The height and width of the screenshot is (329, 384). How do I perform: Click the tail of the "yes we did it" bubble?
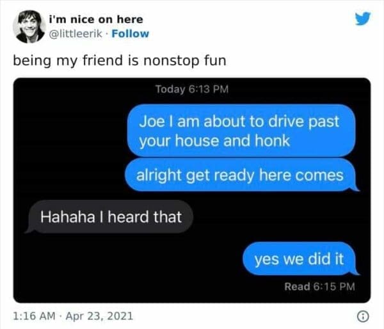(x=356, y=271)
